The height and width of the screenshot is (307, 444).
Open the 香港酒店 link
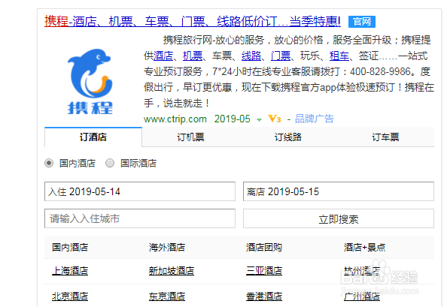tap(264, 296)
